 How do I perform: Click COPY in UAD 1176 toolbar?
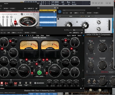pyautogui.click(x=89, y=16)
